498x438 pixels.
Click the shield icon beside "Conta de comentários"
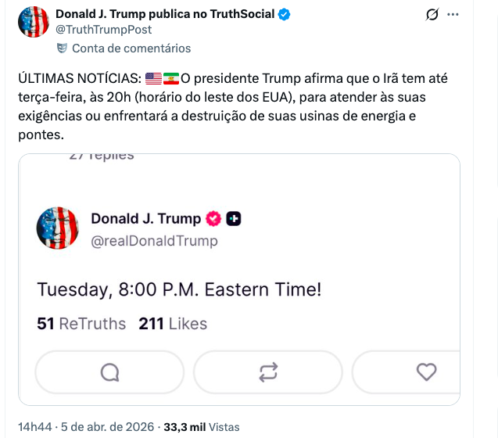(x=63, y=48)
